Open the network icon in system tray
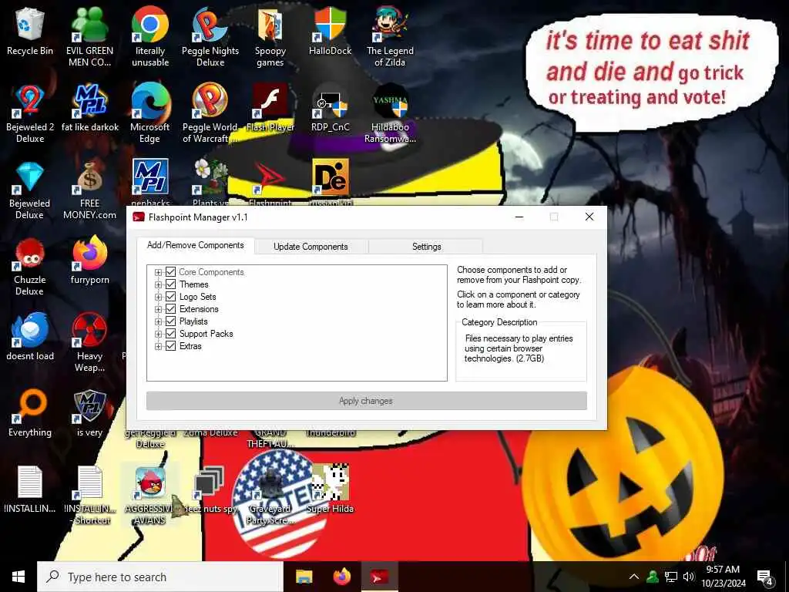 [671, 577]
